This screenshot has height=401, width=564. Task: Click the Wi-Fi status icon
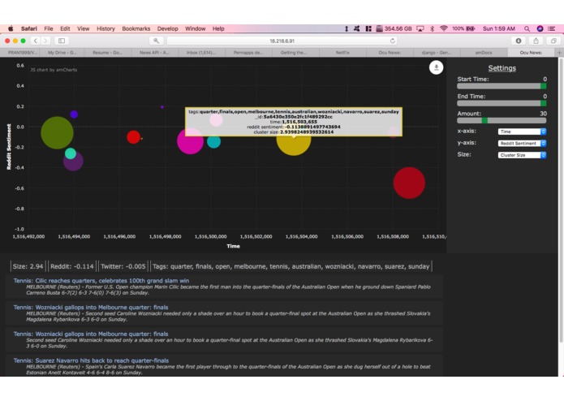(x=444, y=28)
